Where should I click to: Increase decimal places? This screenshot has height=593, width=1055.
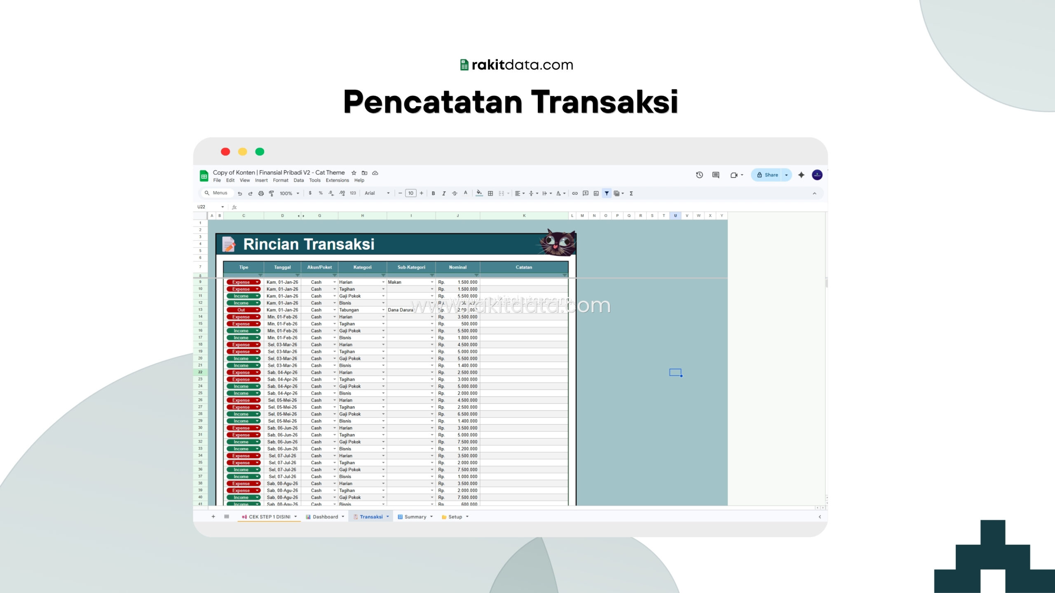pos(342,193)
